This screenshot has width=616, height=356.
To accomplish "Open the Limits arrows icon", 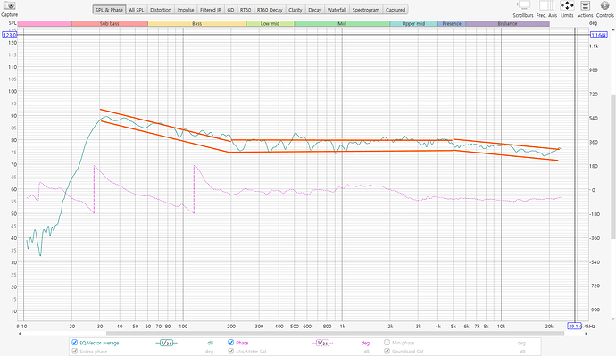I will click(567, 5).
